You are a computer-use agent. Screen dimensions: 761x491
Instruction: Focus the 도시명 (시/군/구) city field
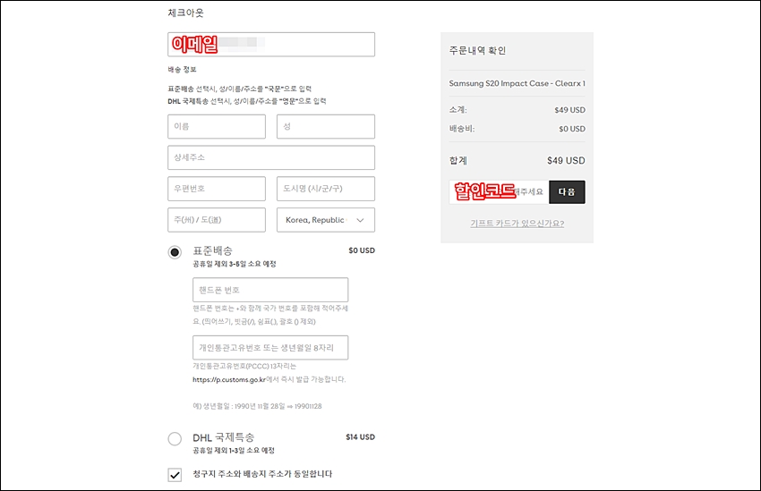(326, 189)
